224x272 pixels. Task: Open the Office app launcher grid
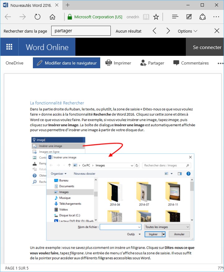[x=9, y=47]
